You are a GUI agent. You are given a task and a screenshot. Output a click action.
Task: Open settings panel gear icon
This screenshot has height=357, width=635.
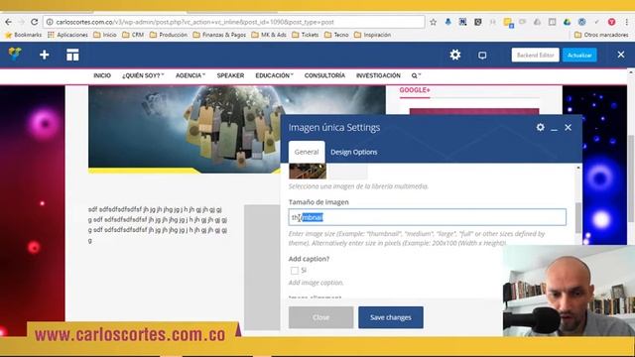coord(540,128)
